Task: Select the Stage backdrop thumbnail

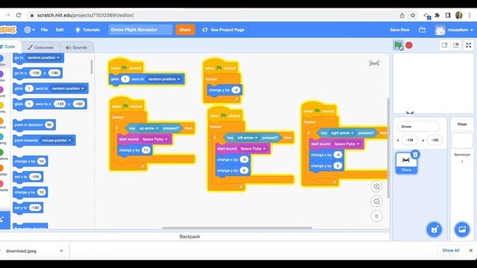Action: [x=462, y=141]
